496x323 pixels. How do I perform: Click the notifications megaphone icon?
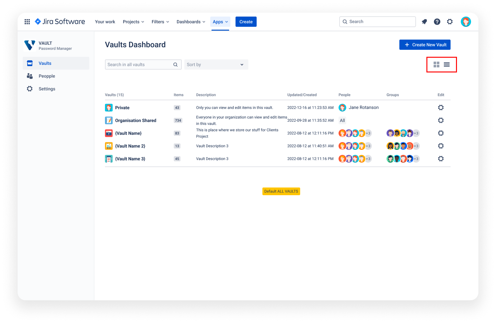click(424, 21)
